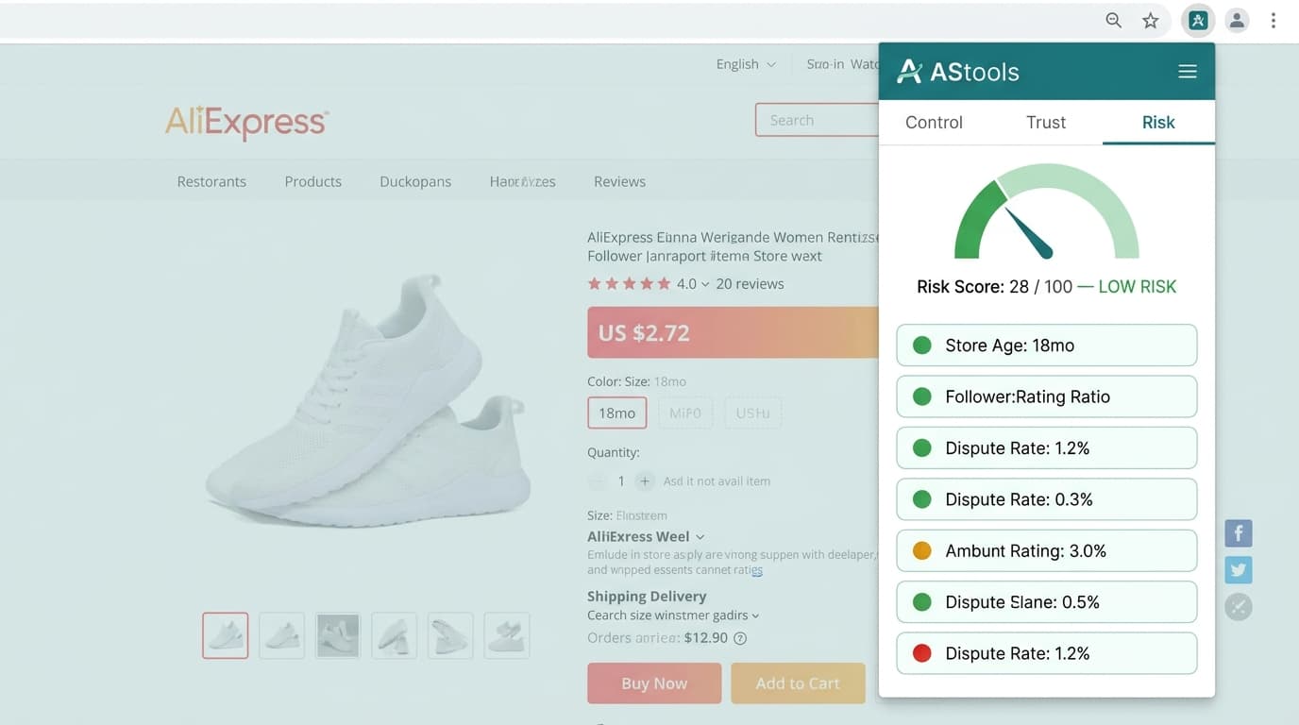This screenshot has width=1299, height=725.
Task: Select the USHu size option
Action: pyautogui.click(x=753, y=413)
